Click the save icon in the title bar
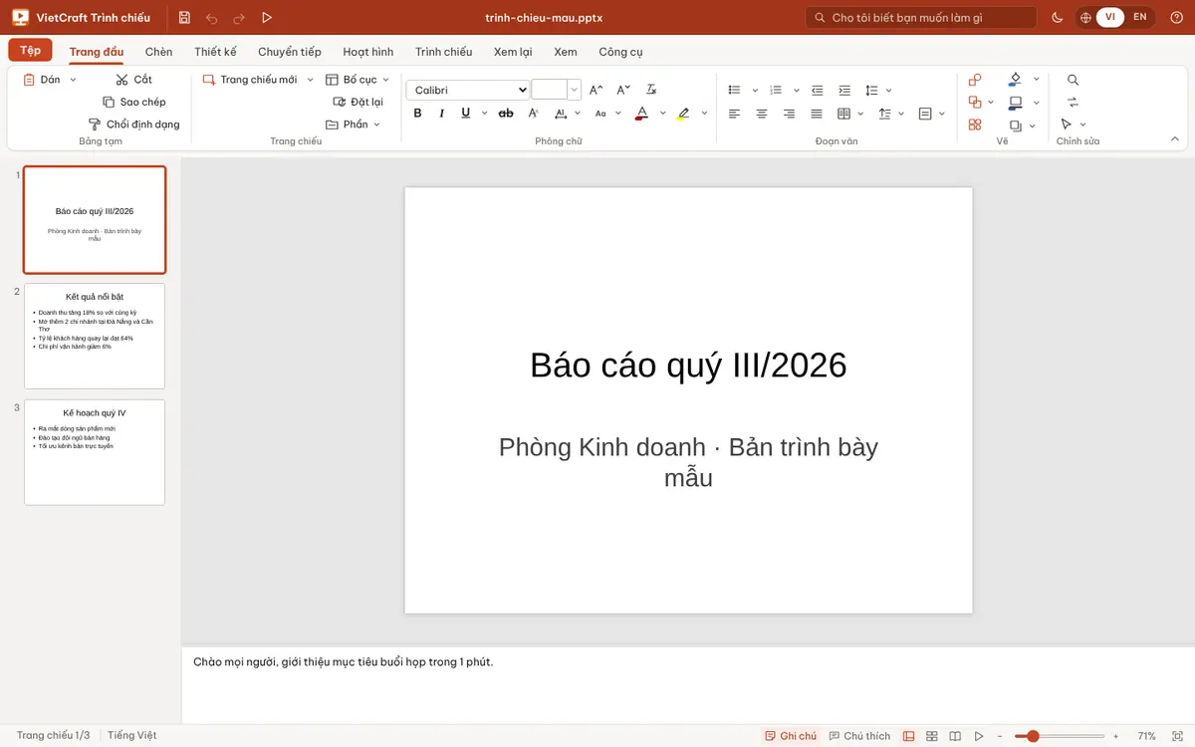The image size is (1195, 747). point(184,18)
